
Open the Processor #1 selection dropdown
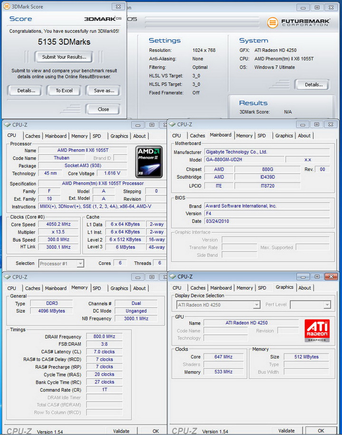pos(80,263)
